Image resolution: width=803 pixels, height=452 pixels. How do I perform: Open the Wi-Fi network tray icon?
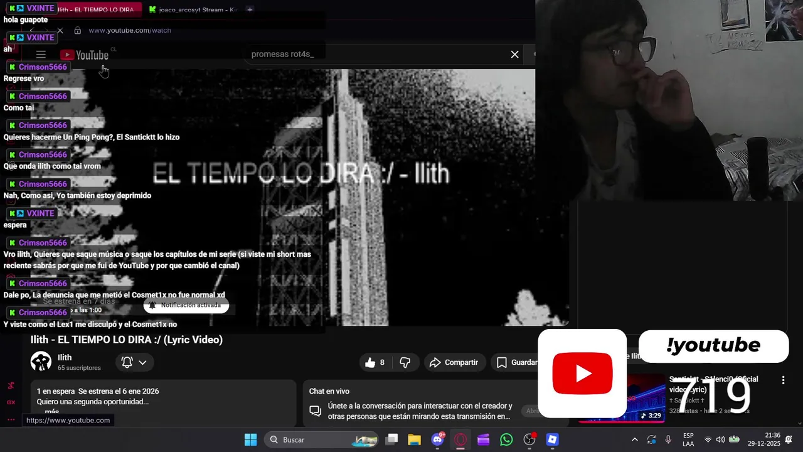coord(708,439)
